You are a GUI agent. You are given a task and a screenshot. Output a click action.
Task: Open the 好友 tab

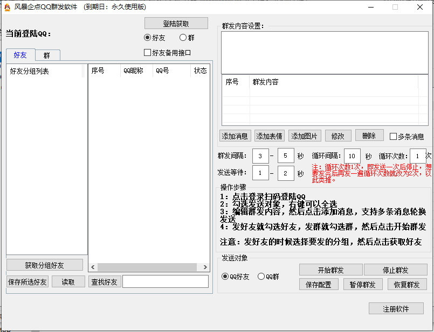20,55
